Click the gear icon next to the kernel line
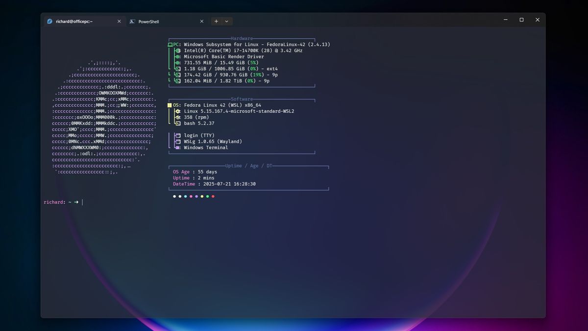Image resolution: width=588 pixels, height=331 pixels. tap(177, 111)
